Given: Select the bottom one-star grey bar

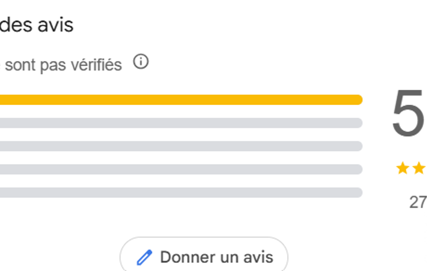Looking at the screenshot, I should 181,193.
